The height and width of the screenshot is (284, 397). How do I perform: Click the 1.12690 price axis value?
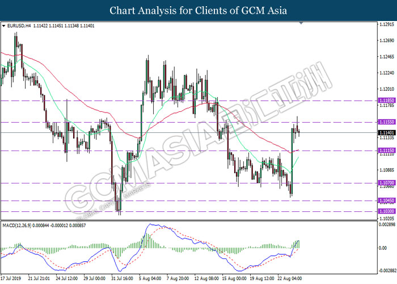pyautogui.click(x=387, y=40)
